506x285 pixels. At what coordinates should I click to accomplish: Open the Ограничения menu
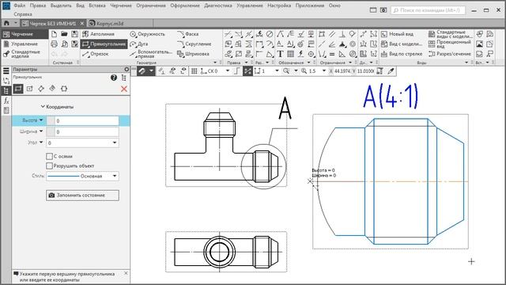(x=151, y=6)
